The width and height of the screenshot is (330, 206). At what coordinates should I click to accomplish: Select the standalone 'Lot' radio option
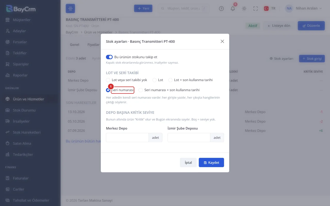[x=154, y=80]
